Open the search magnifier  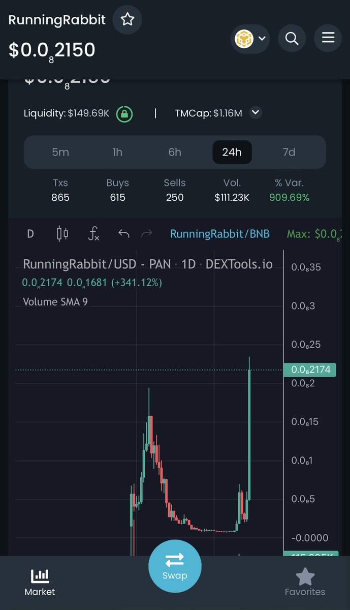coord(292,38)
